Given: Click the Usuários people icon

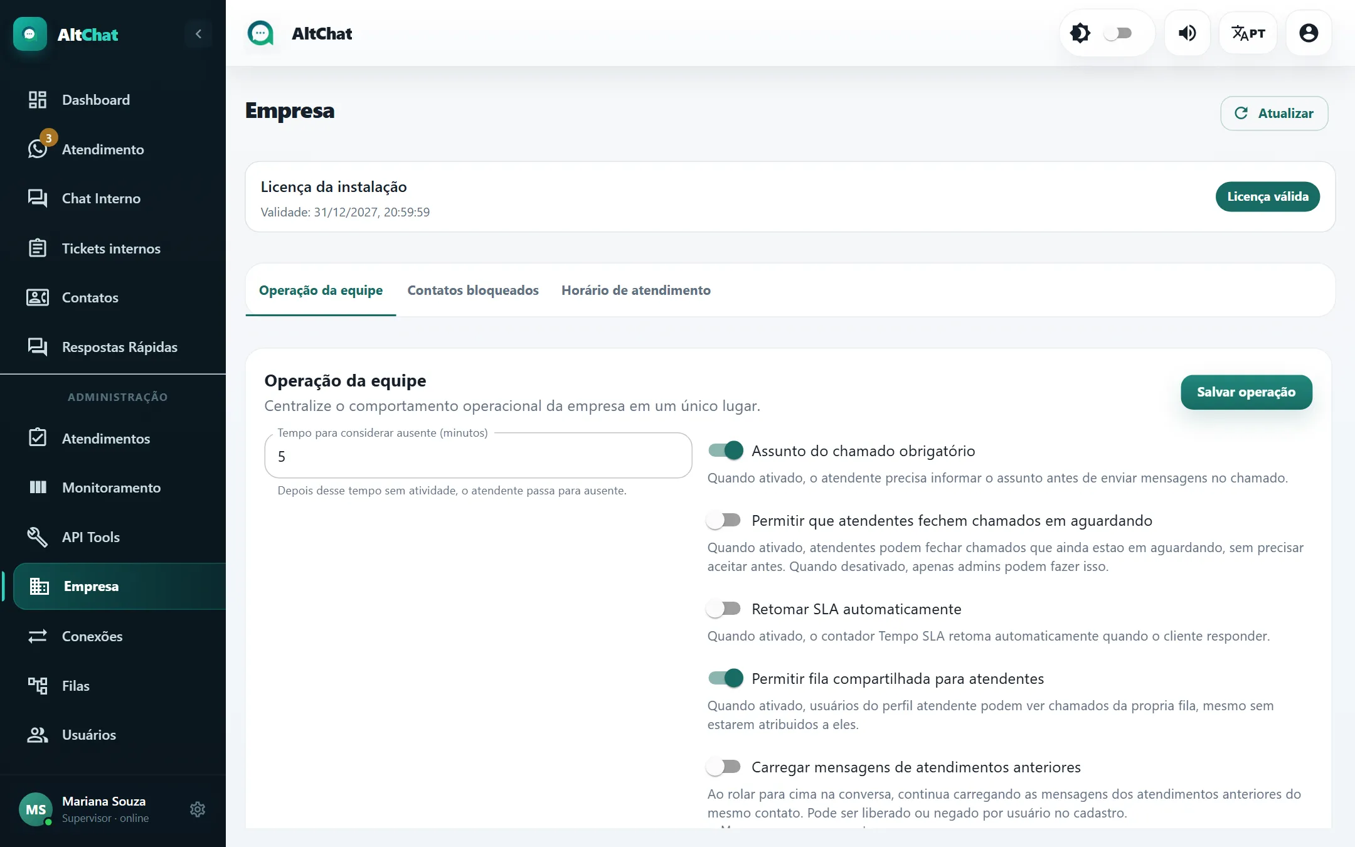Looking at the screenshot, I should 38,735.
